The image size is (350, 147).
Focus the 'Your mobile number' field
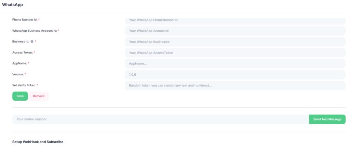coord(161,119)
